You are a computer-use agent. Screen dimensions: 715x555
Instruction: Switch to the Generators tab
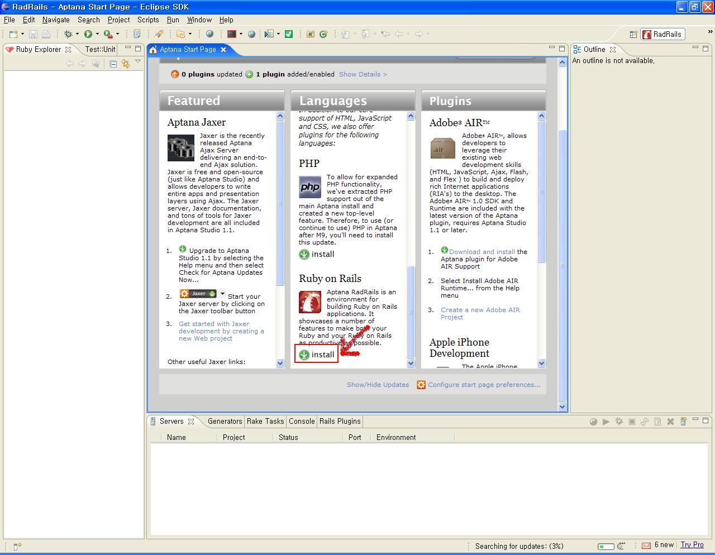[x=225, y=421]
